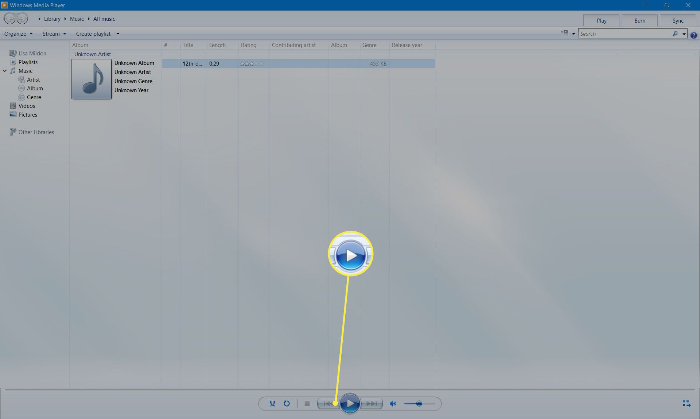The image size is (700, 419).
Task: Expand the Create playlist dropdown arrow
Action: (118, 34)
